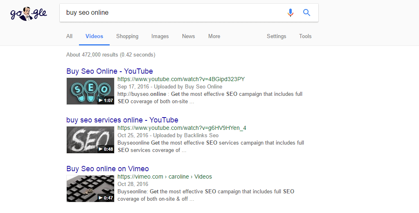Open search Tools
The image size is (419, 213).
[x=305, y=36]
